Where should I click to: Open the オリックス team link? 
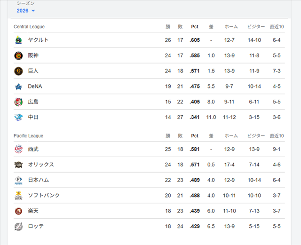pos(41,165)
